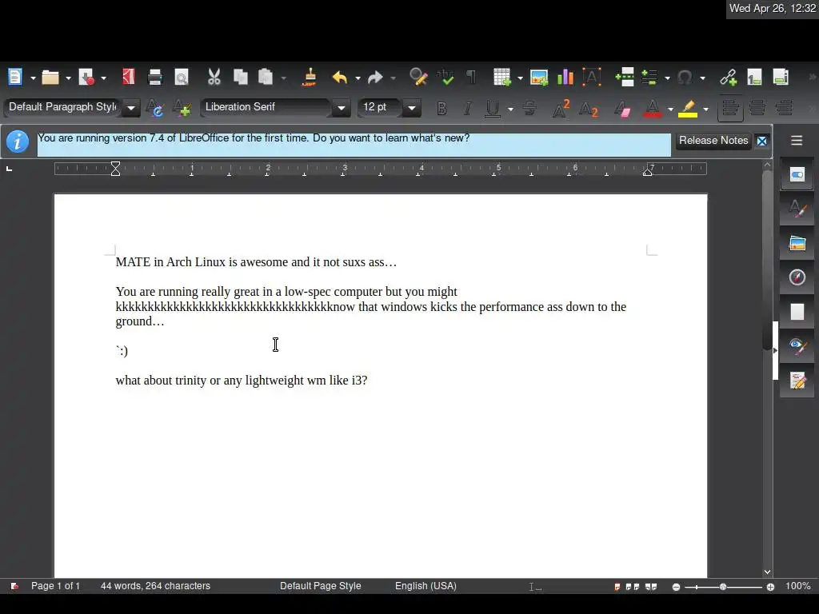The width and height of the screenshot is (819, 614).
Task: Insert a table with the table icon
Action: tap(502, 78)
